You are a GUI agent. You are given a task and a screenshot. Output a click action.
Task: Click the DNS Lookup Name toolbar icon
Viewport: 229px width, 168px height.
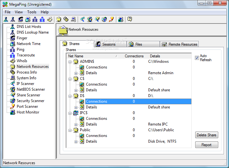pyautogui.click(x=13, y=19)
